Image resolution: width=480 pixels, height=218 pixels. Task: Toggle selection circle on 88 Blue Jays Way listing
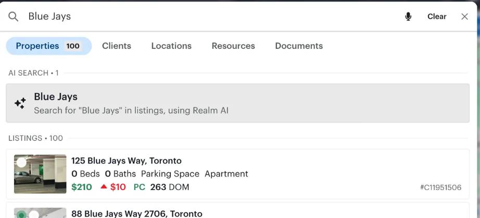(34, 214)
